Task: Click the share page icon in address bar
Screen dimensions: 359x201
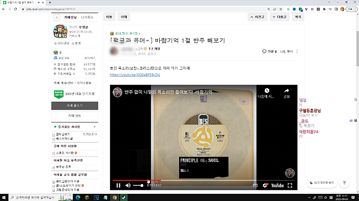Action: coord(275,9)
